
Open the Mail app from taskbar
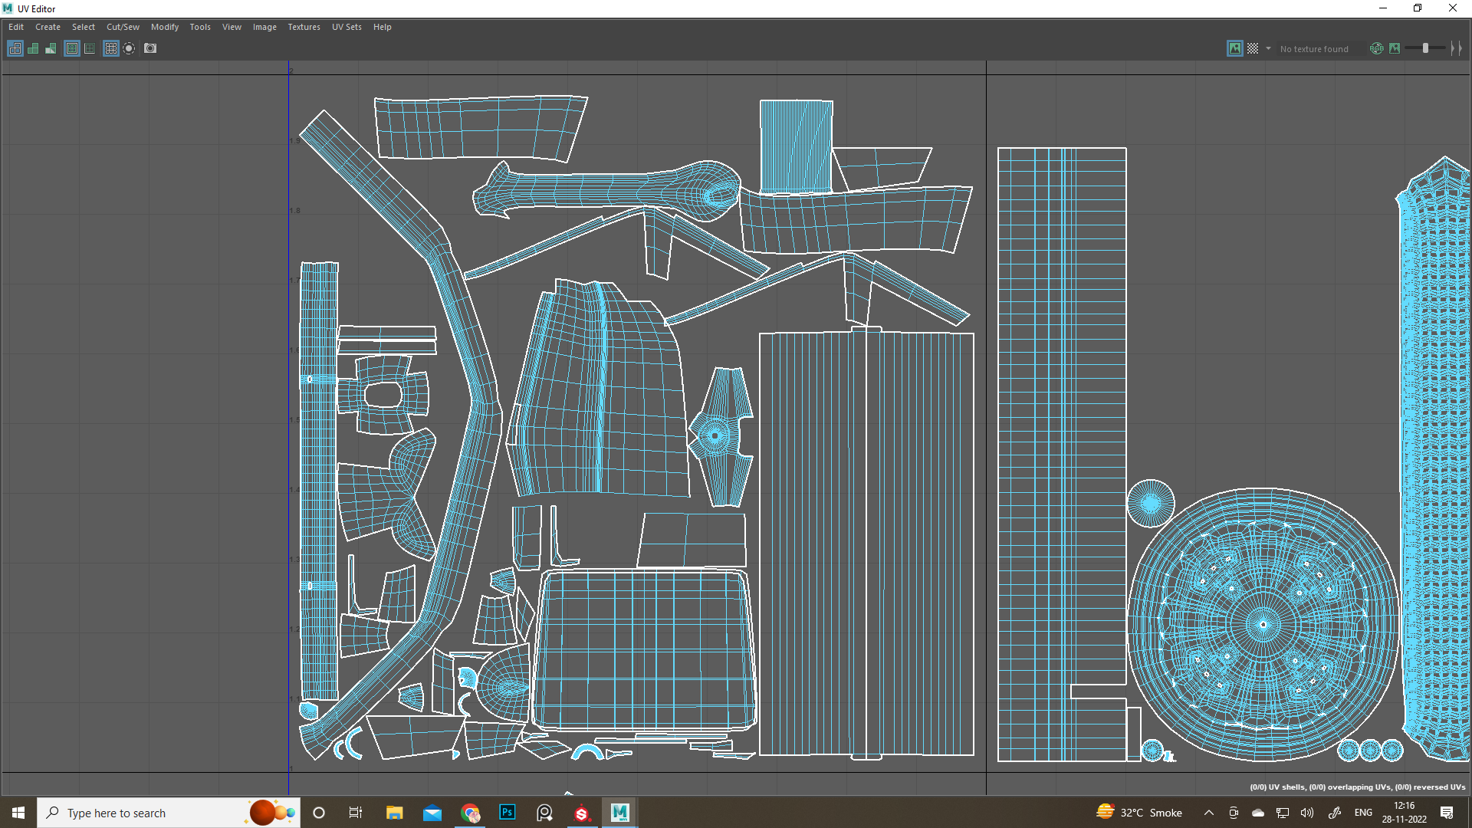click(432, 813)
